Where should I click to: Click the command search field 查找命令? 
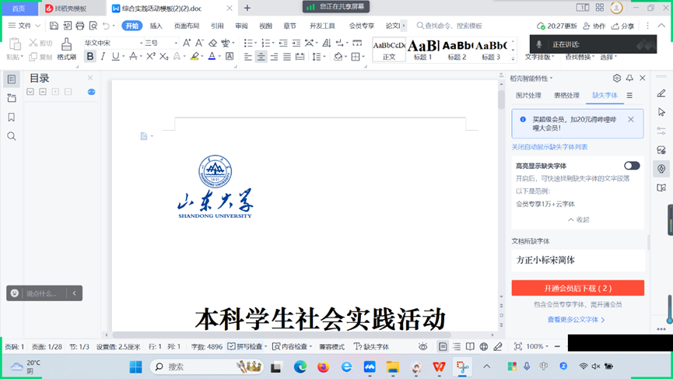tap(450, 26)
